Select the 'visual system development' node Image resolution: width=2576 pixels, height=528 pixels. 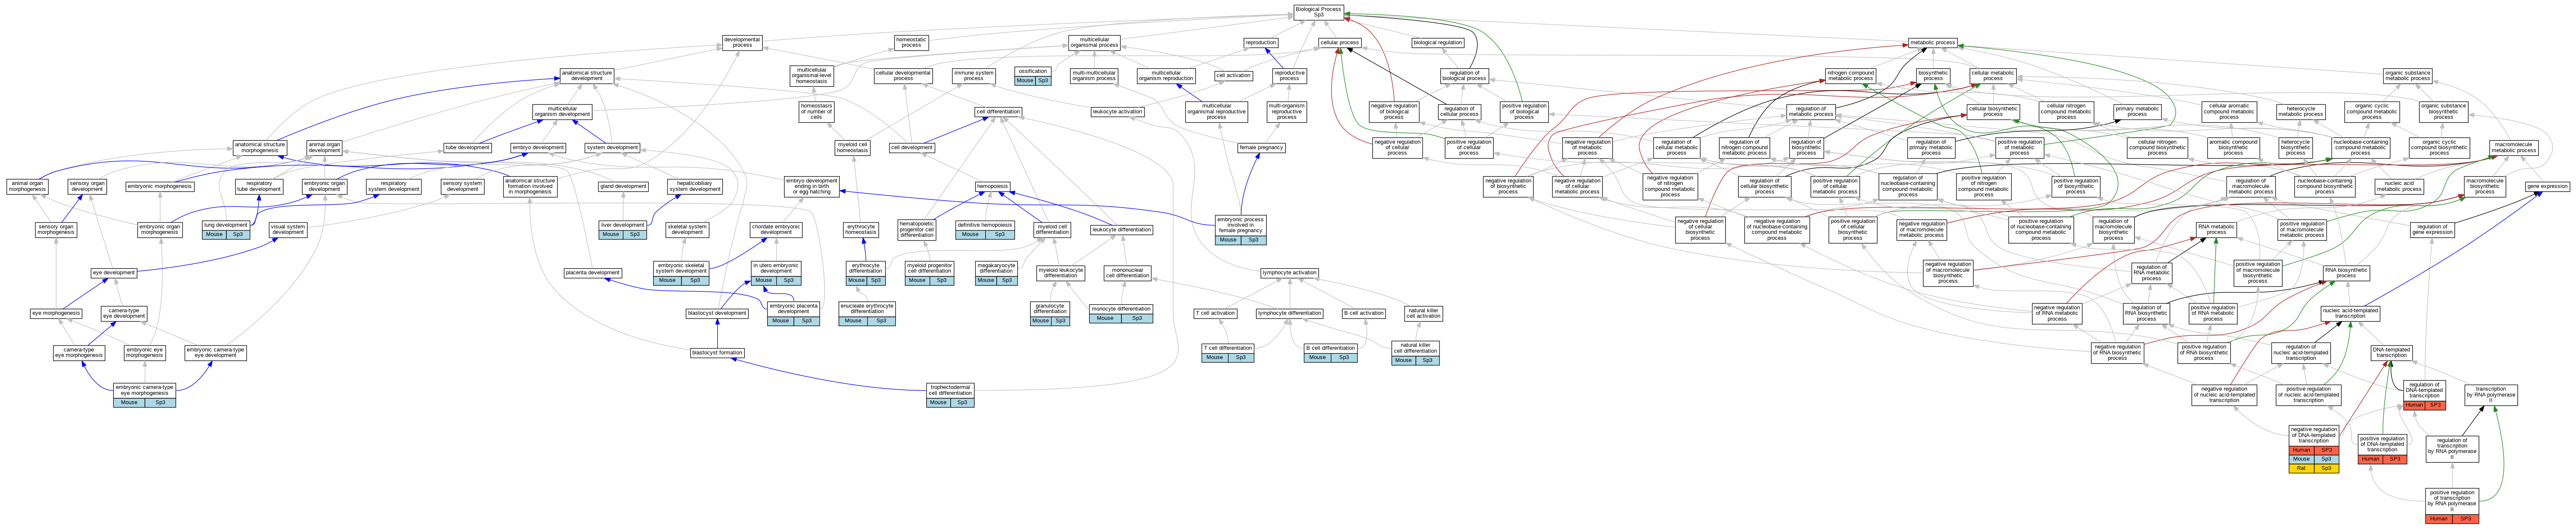click(288, 230)
